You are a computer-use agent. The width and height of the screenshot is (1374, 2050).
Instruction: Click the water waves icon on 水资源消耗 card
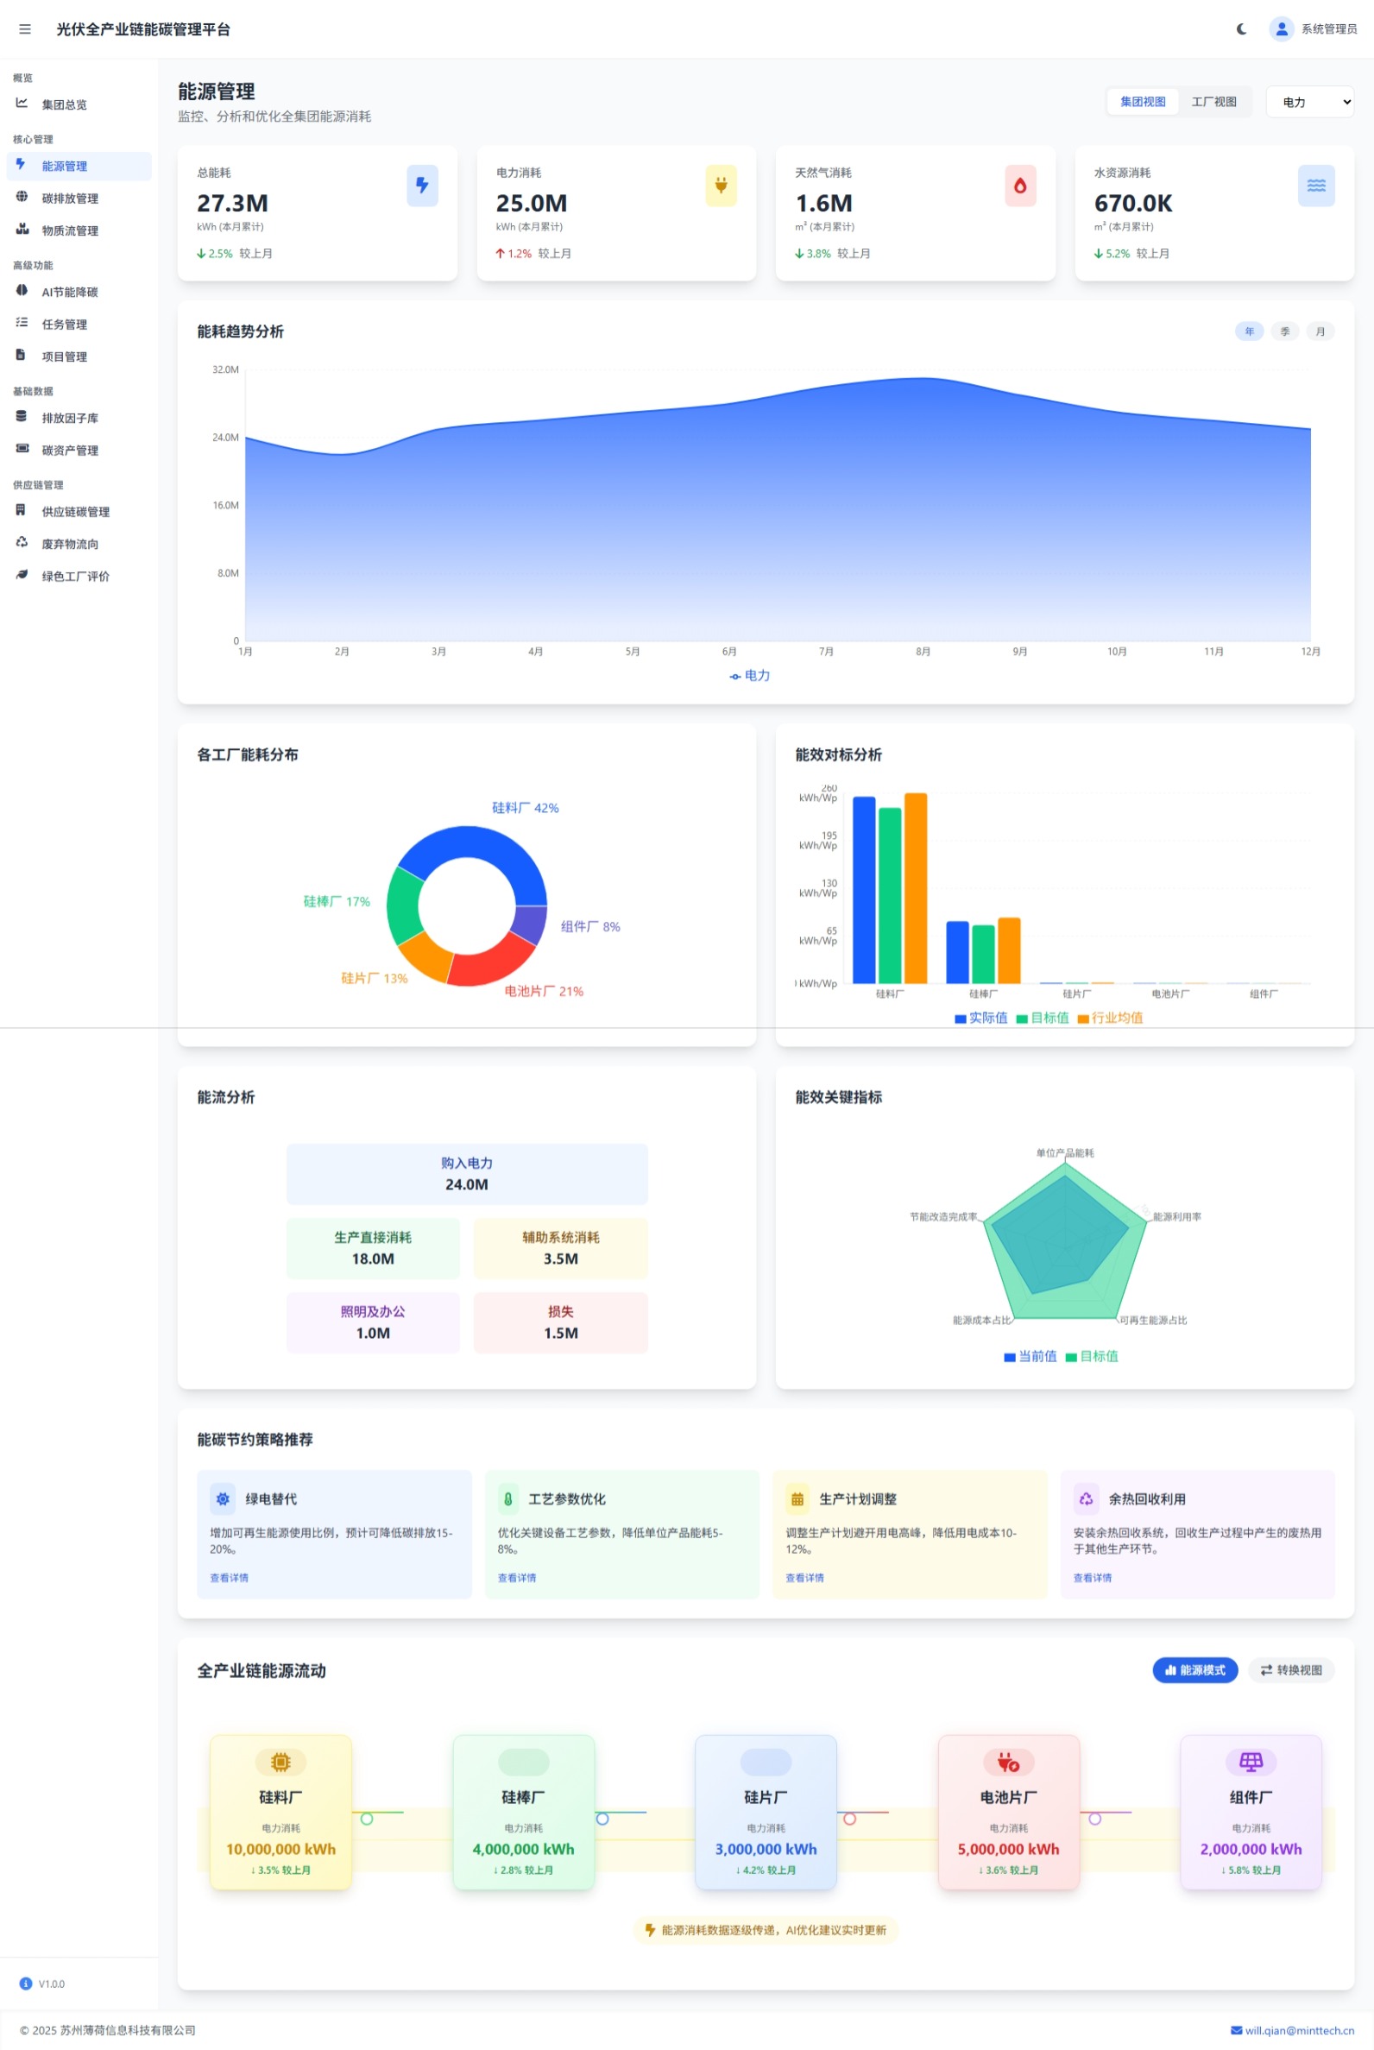coord(1315,185)
